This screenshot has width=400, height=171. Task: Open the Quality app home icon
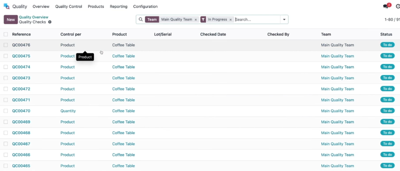click(x=7, y=6)
